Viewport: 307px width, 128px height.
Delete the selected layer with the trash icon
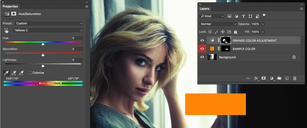coord(295,78)
